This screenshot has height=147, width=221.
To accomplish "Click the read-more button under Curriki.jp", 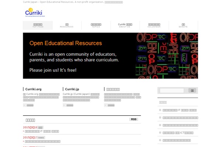I will point(68,105).
